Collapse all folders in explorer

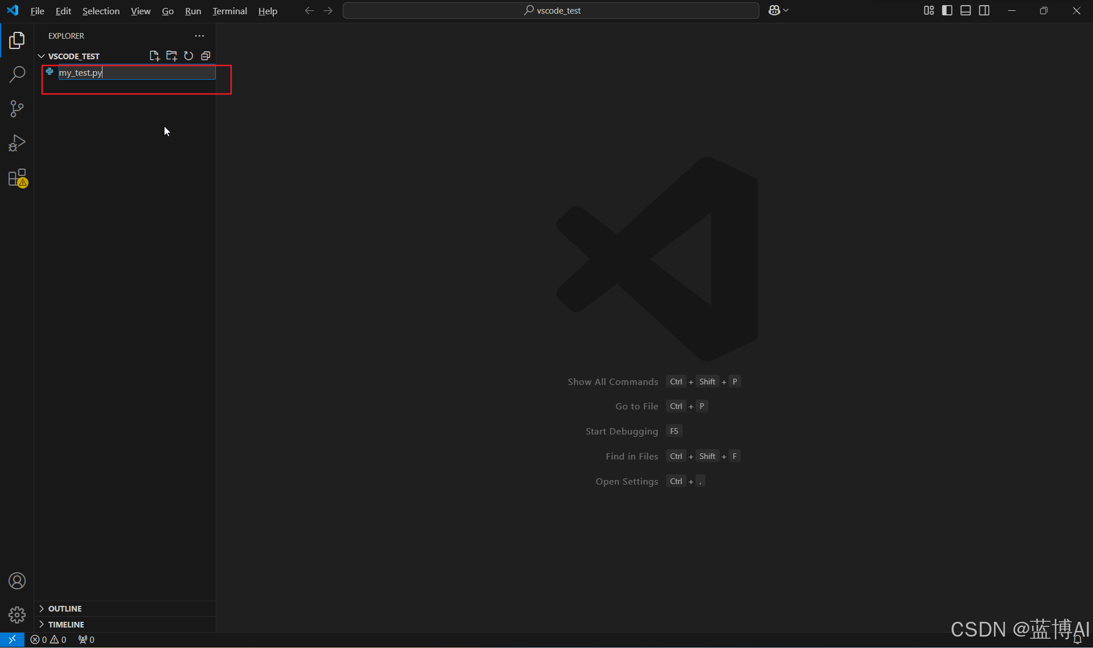pos(206,56)
